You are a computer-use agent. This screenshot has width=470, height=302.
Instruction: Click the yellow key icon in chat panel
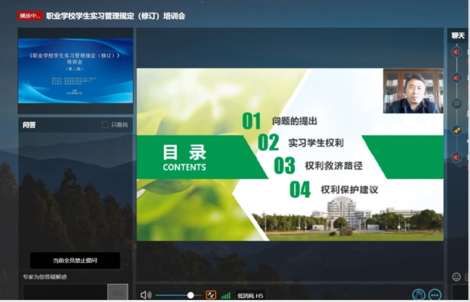[x=457, y=130]
